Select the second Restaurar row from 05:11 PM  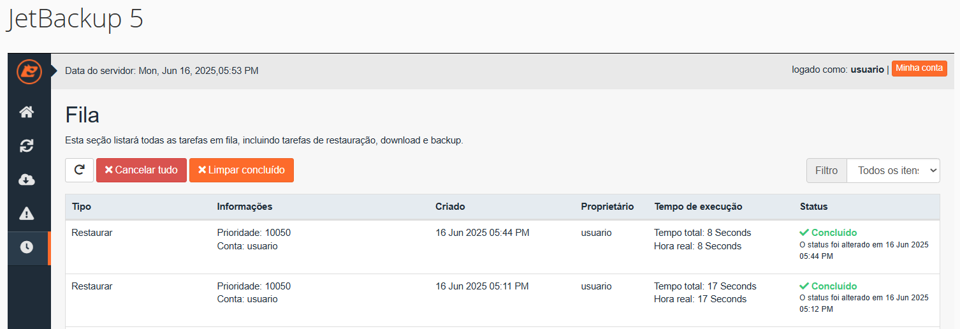[x=92, y=286]
